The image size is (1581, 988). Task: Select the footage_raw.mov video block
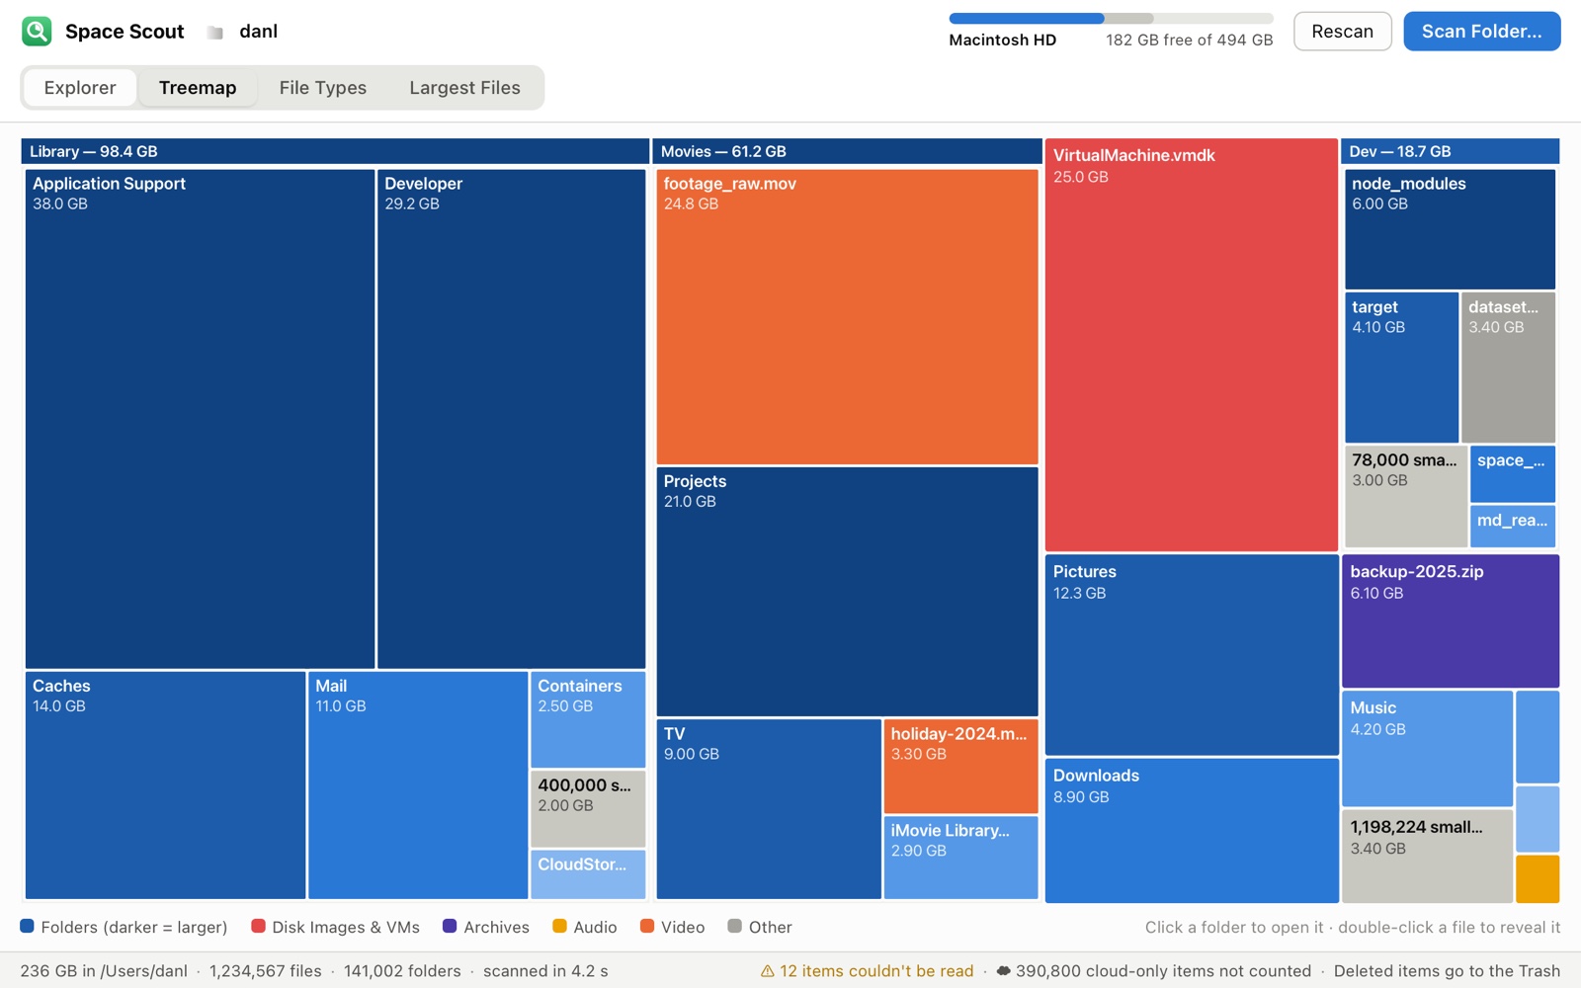pos(847,317)
